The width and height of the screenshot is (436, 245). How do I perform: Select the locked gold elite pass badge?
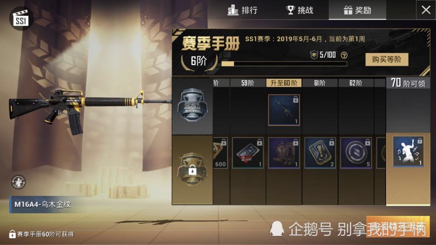(192, 169)
